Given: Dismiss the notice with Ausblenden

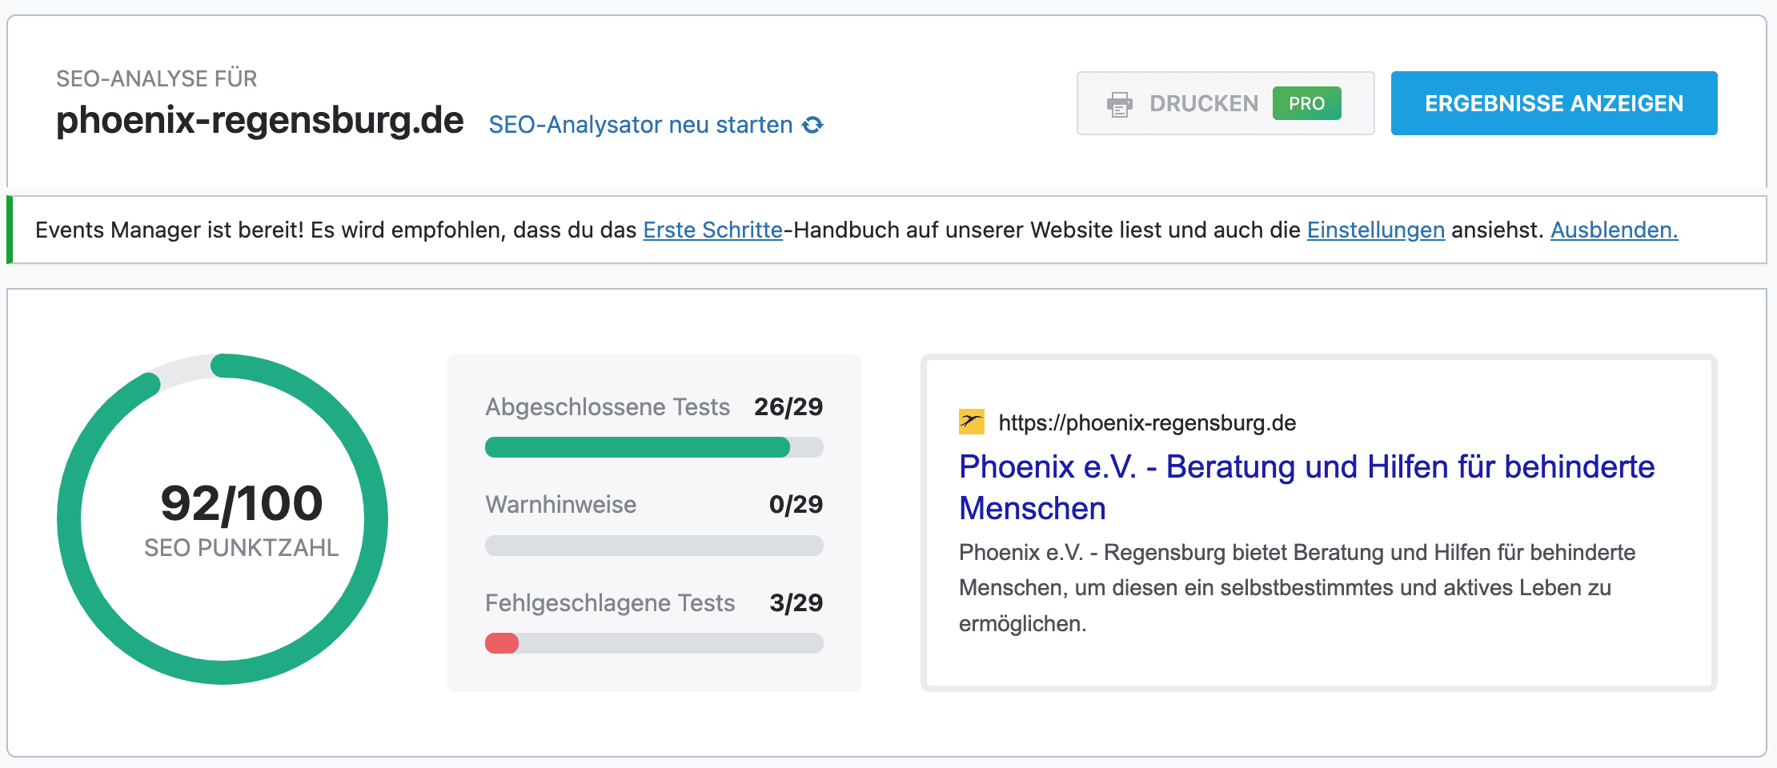Looking at the screenshot, I should click(x=1614, y=230).
